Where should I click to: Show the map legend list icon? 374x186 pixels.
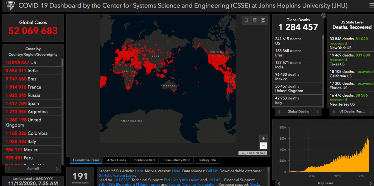[x=255, y=20]
